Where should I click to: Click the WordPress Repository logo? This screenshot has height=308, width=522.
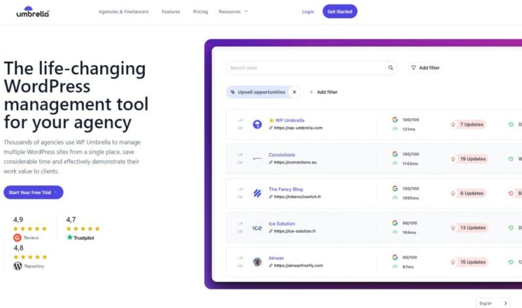pos(18,266)
